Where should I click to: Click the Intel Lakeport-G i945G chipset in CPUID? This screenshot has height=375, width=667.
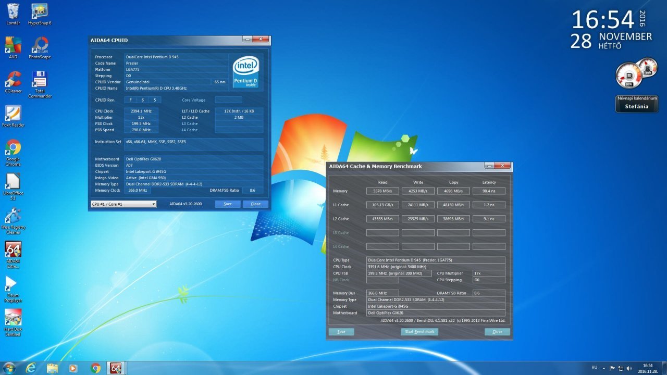145,171
